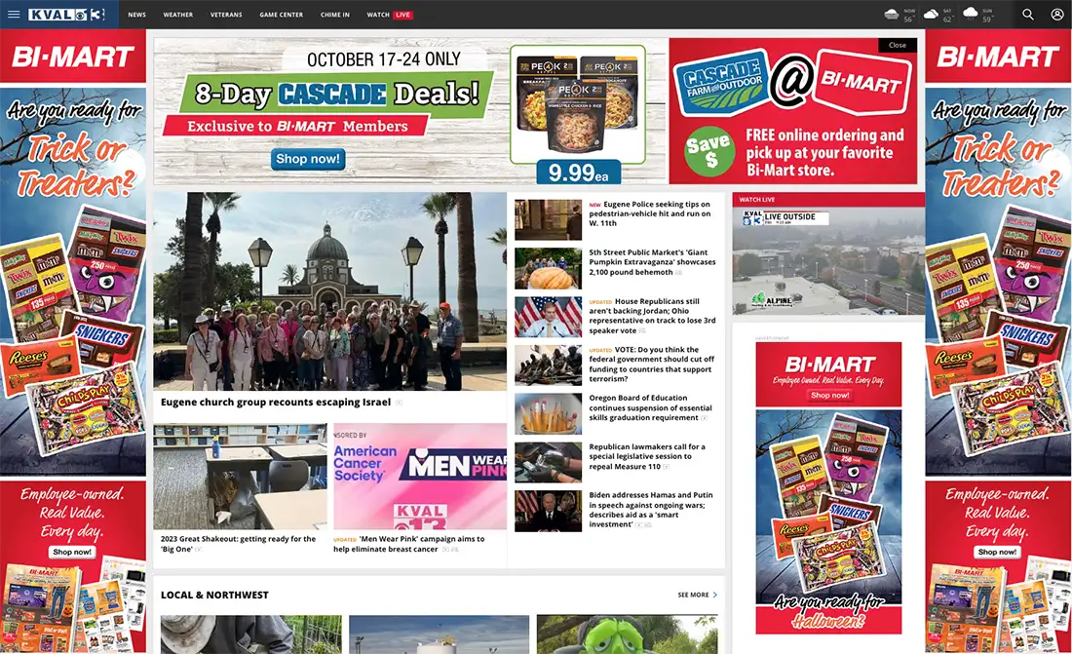
Task: Click Saturday forecast cloud icon showing 62
Action: [931, 14]
